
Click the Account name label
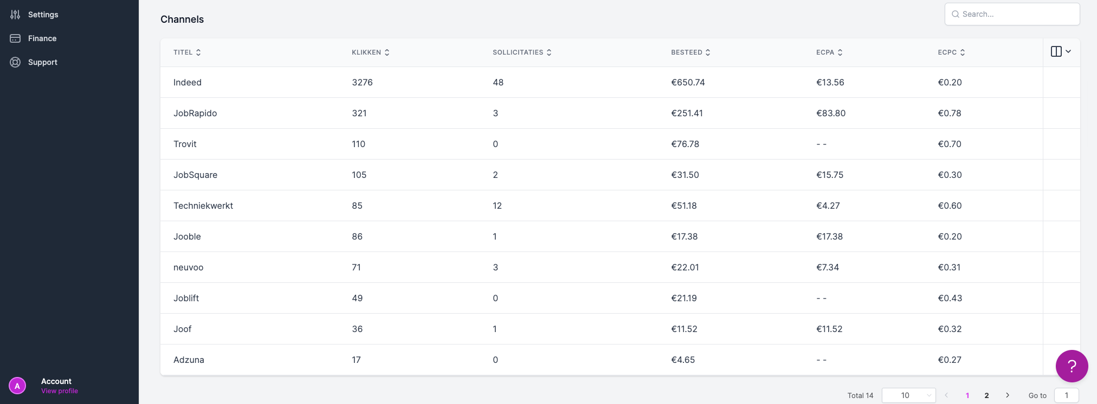pos(56,381)
